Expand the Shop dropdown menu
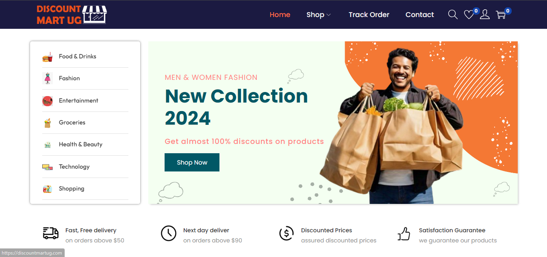547x257 pixels. (x=319, y=15)
